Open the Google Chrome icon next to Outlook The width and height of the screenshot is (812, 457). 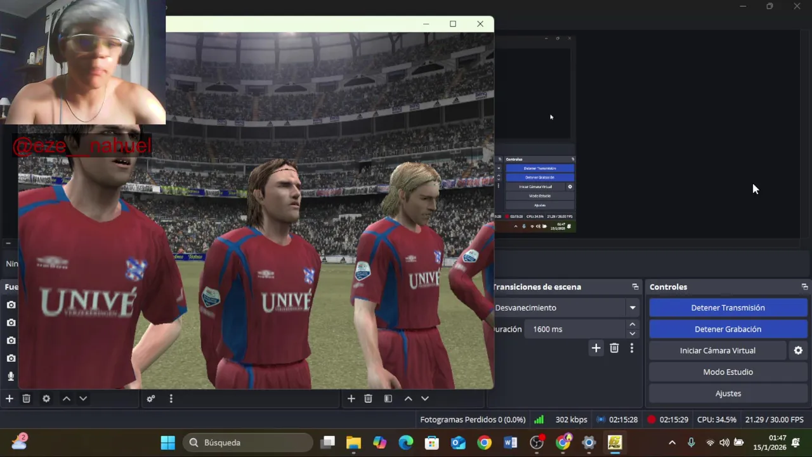click(x=484, y=442)
